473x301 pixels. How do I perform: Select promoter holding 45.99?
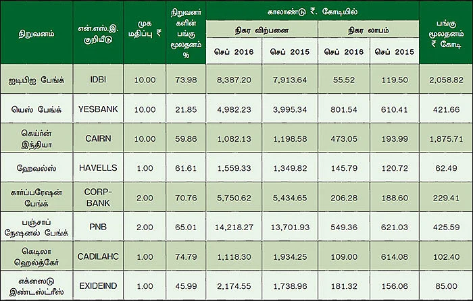[x=186, y=286]
